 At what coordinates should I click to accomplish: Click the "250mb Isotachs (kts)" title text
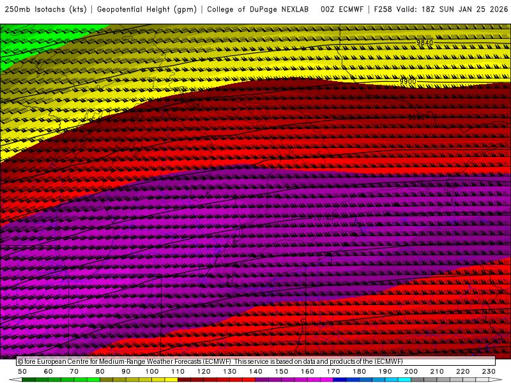coord(46,10)
